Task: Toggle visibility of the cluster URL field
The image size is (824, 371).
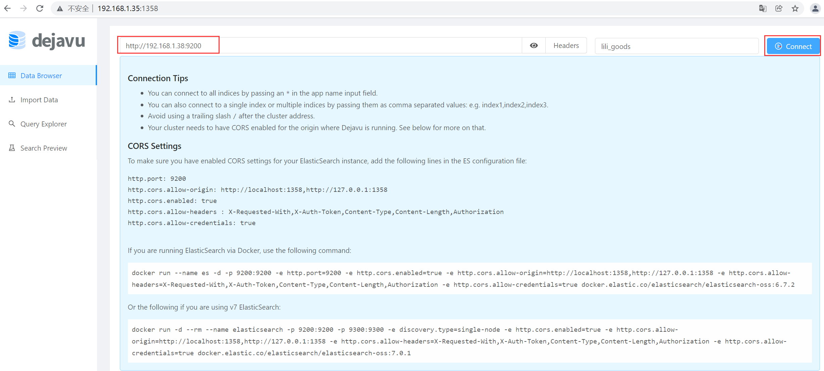Action: [534, 45]
